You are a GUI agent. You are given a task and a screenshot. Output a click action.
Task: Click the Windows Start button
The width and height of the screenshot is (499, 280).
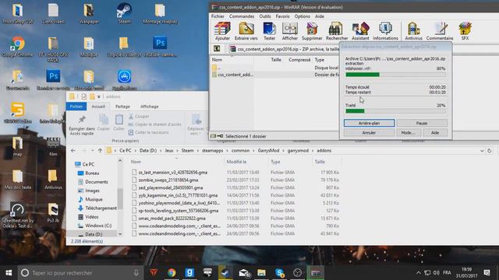[9, 273]
